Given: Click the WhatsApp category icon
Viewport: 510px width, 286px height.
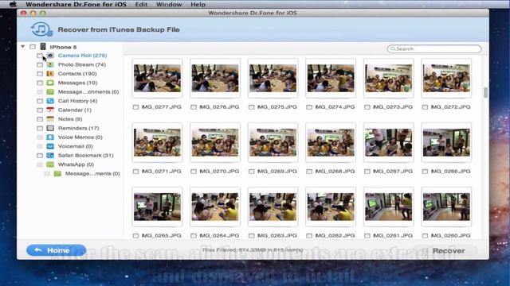Looking at the screenshot, I should coord(50,164).
